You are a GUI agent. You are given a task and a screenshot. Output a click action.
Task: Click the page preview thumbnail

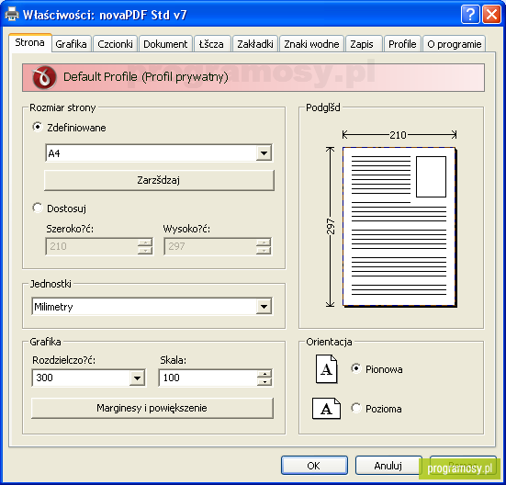tap(399, 227)
